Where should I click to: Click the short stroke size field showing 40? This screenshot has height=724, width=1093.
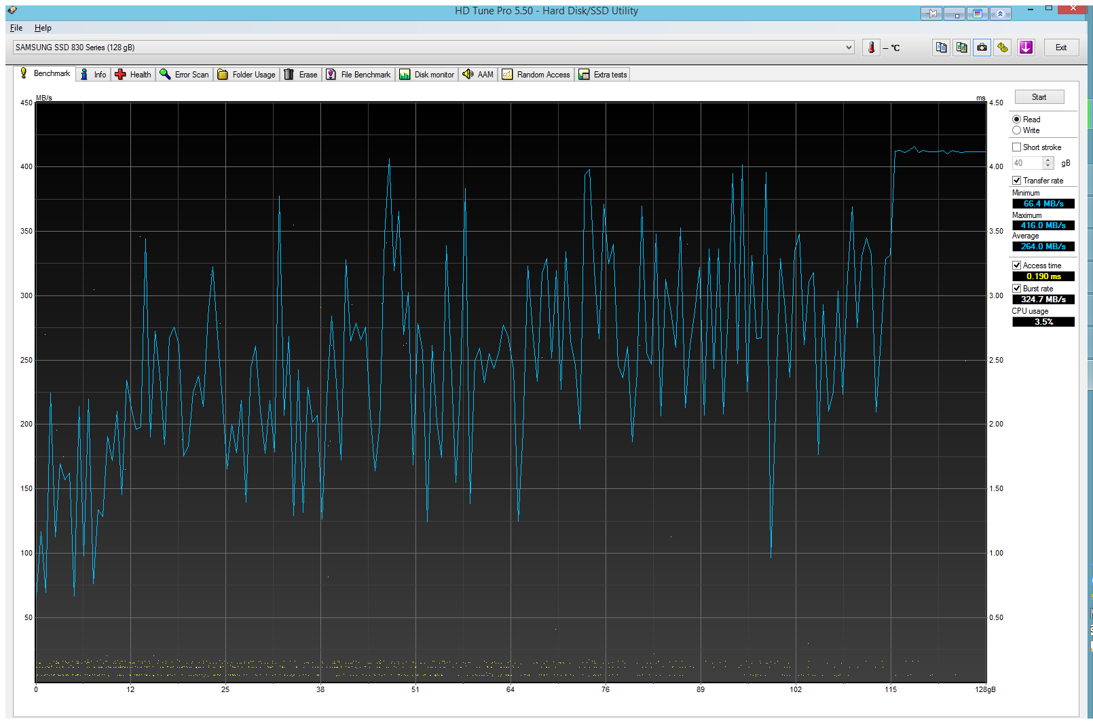(x=1027, y=163)
